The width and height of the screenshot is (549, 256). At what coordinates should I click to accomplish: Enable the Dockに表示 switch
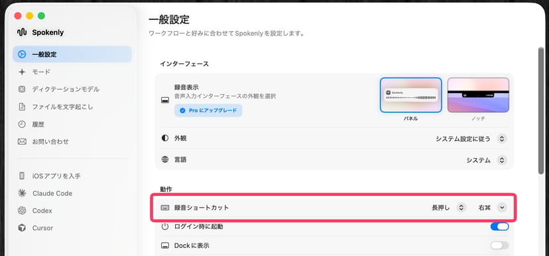tap(499, 245)
